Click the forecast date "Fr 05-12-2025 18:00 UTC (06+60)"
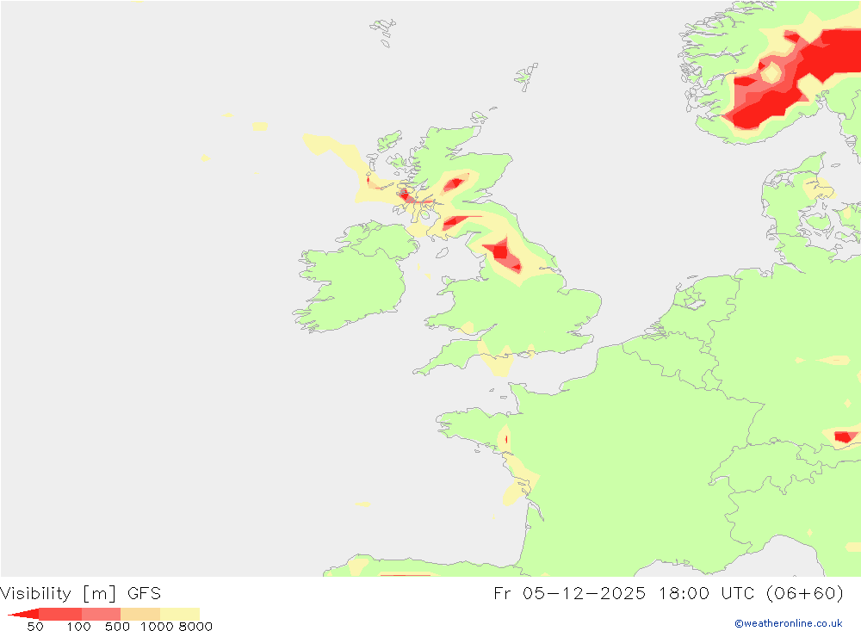861x631 pixels. 668,594
